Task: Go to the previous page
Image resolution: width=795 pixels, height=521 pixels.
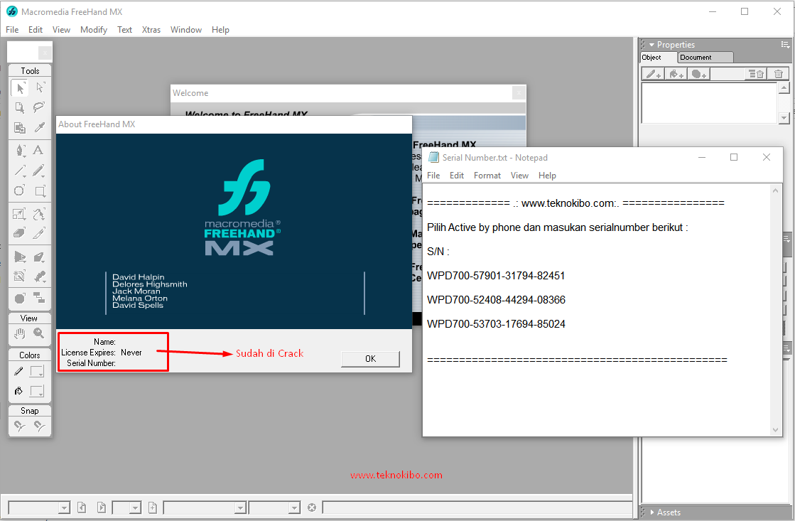Action: pyautogui.click(x=82, y=507)
